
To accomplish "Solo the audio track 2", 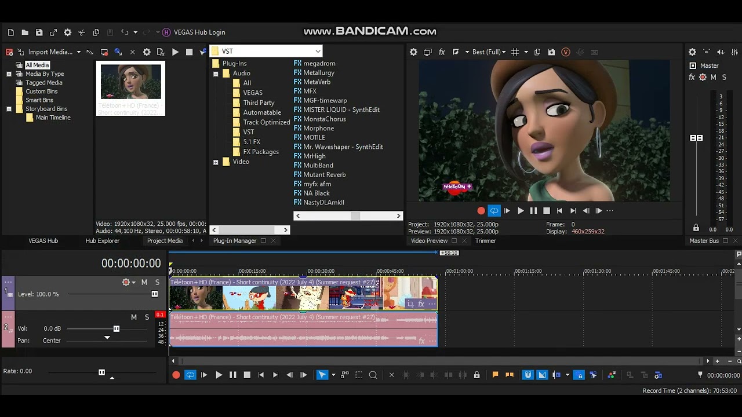I will tap(147, 317).
